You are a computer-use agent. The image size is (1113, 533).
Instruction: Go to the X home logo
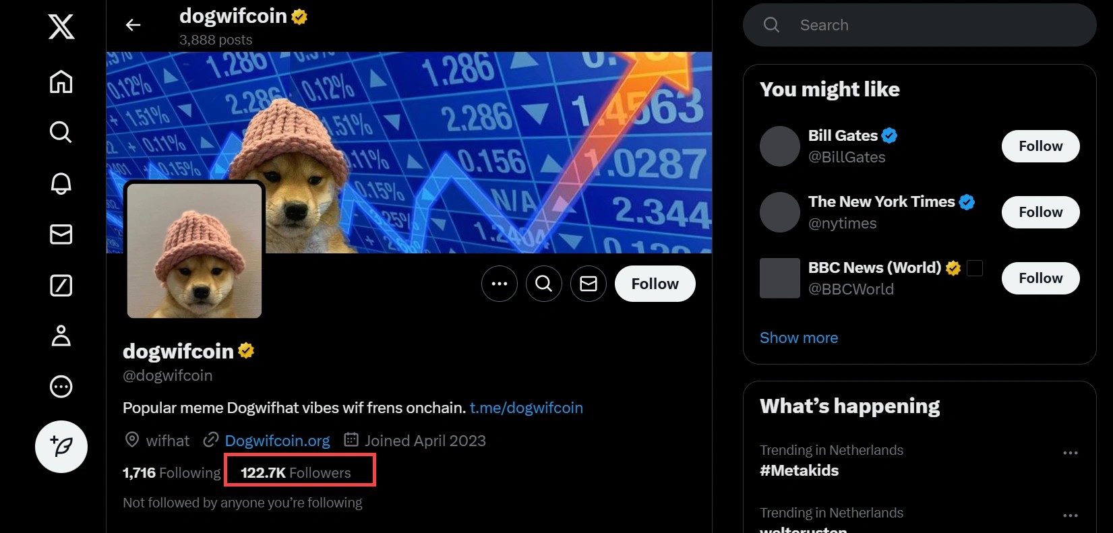[x=61, y=27]
